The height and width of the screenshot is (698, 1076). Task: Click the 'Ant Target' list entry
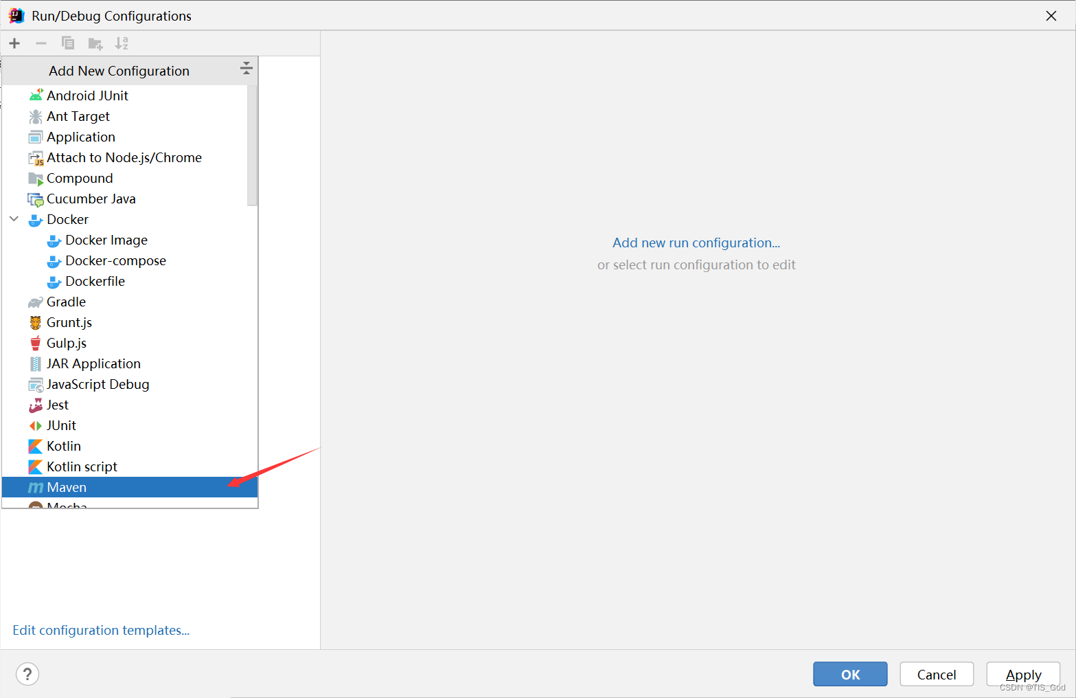[130, 116]
